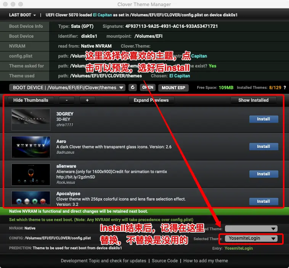Click the Native NVRAM functional status bar
Image resolution: width=289 pixels, height=268 pixels.
144,211
